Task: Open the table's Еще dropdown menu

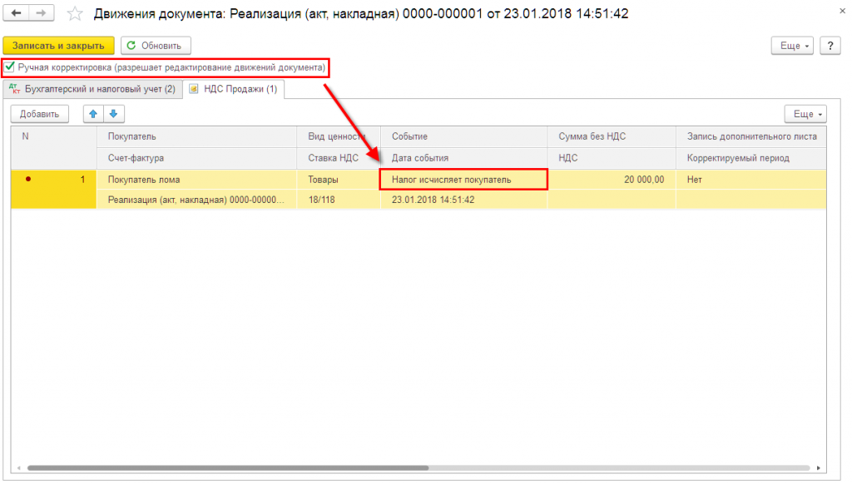Action: tap(806, 114)
